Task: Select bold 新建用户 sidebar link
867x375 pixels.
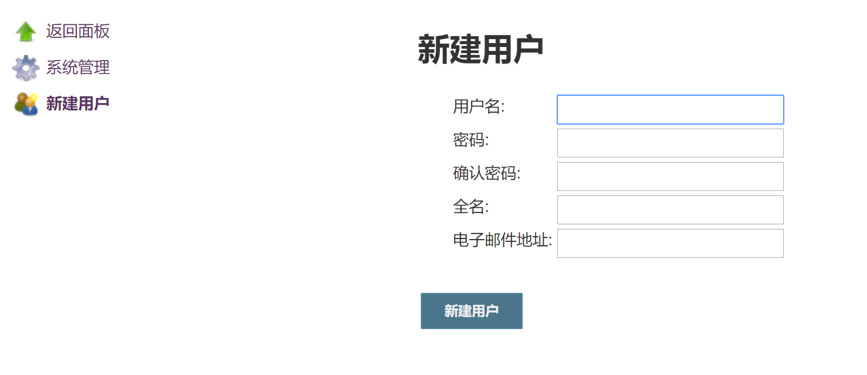Action: tap(78, 104)
